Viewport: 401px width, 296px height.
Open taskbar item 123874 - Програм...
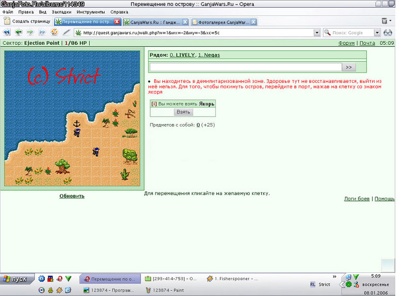pyautogui.click(x=109, y=290)
